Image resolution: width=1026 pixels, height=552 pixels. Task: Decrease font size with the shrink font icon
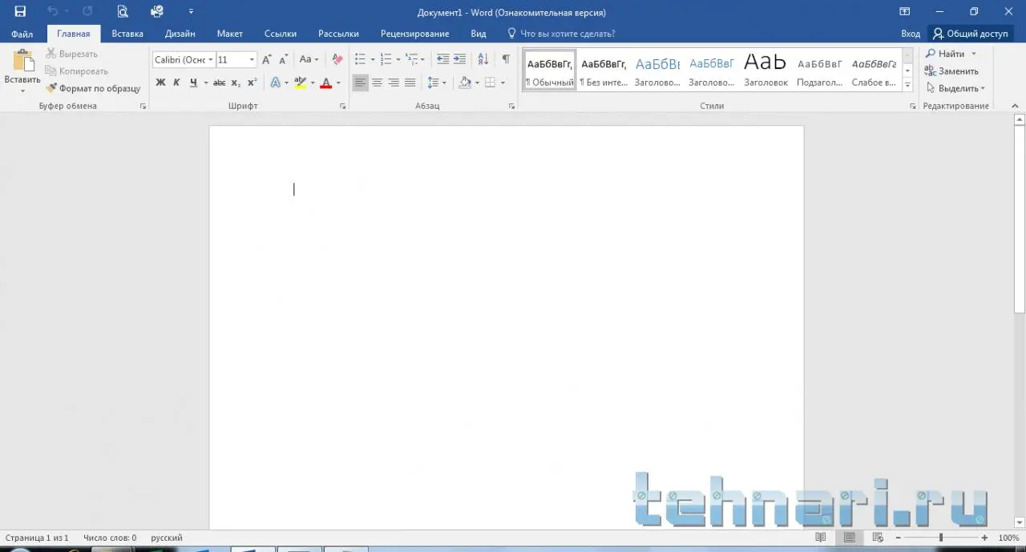click(283, 59)
